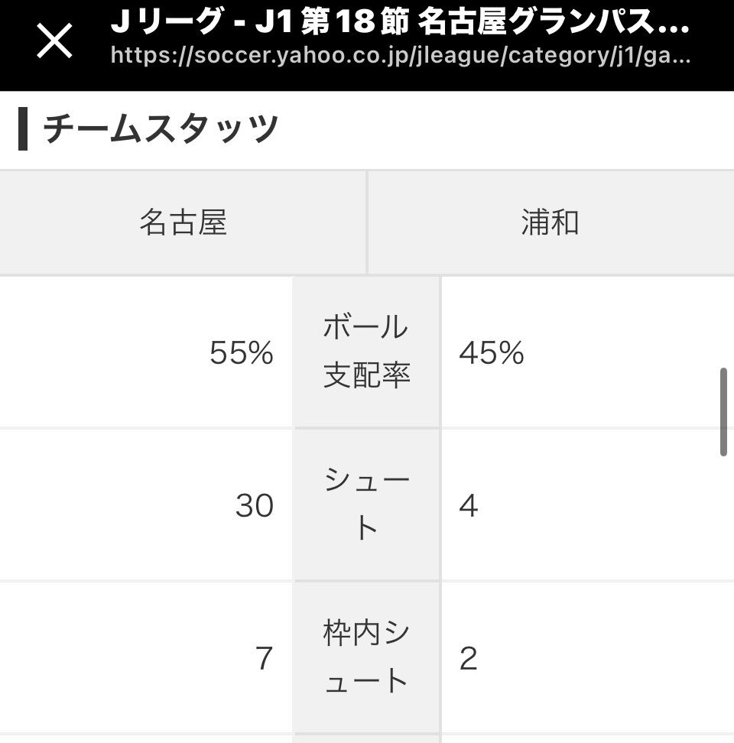
Task: Tap Urawa's 45% possession value
Action: click(x=492, y=353)
